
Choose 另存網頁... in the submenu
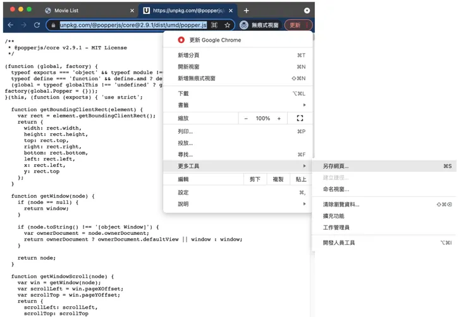pyautogui.click(x=385, y=166)
